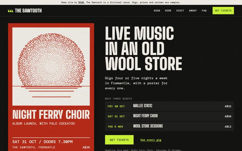The height and width of the screenshot is (151, 242).
Task: Click the A$12 price in gig list
Action: [228, 127]
